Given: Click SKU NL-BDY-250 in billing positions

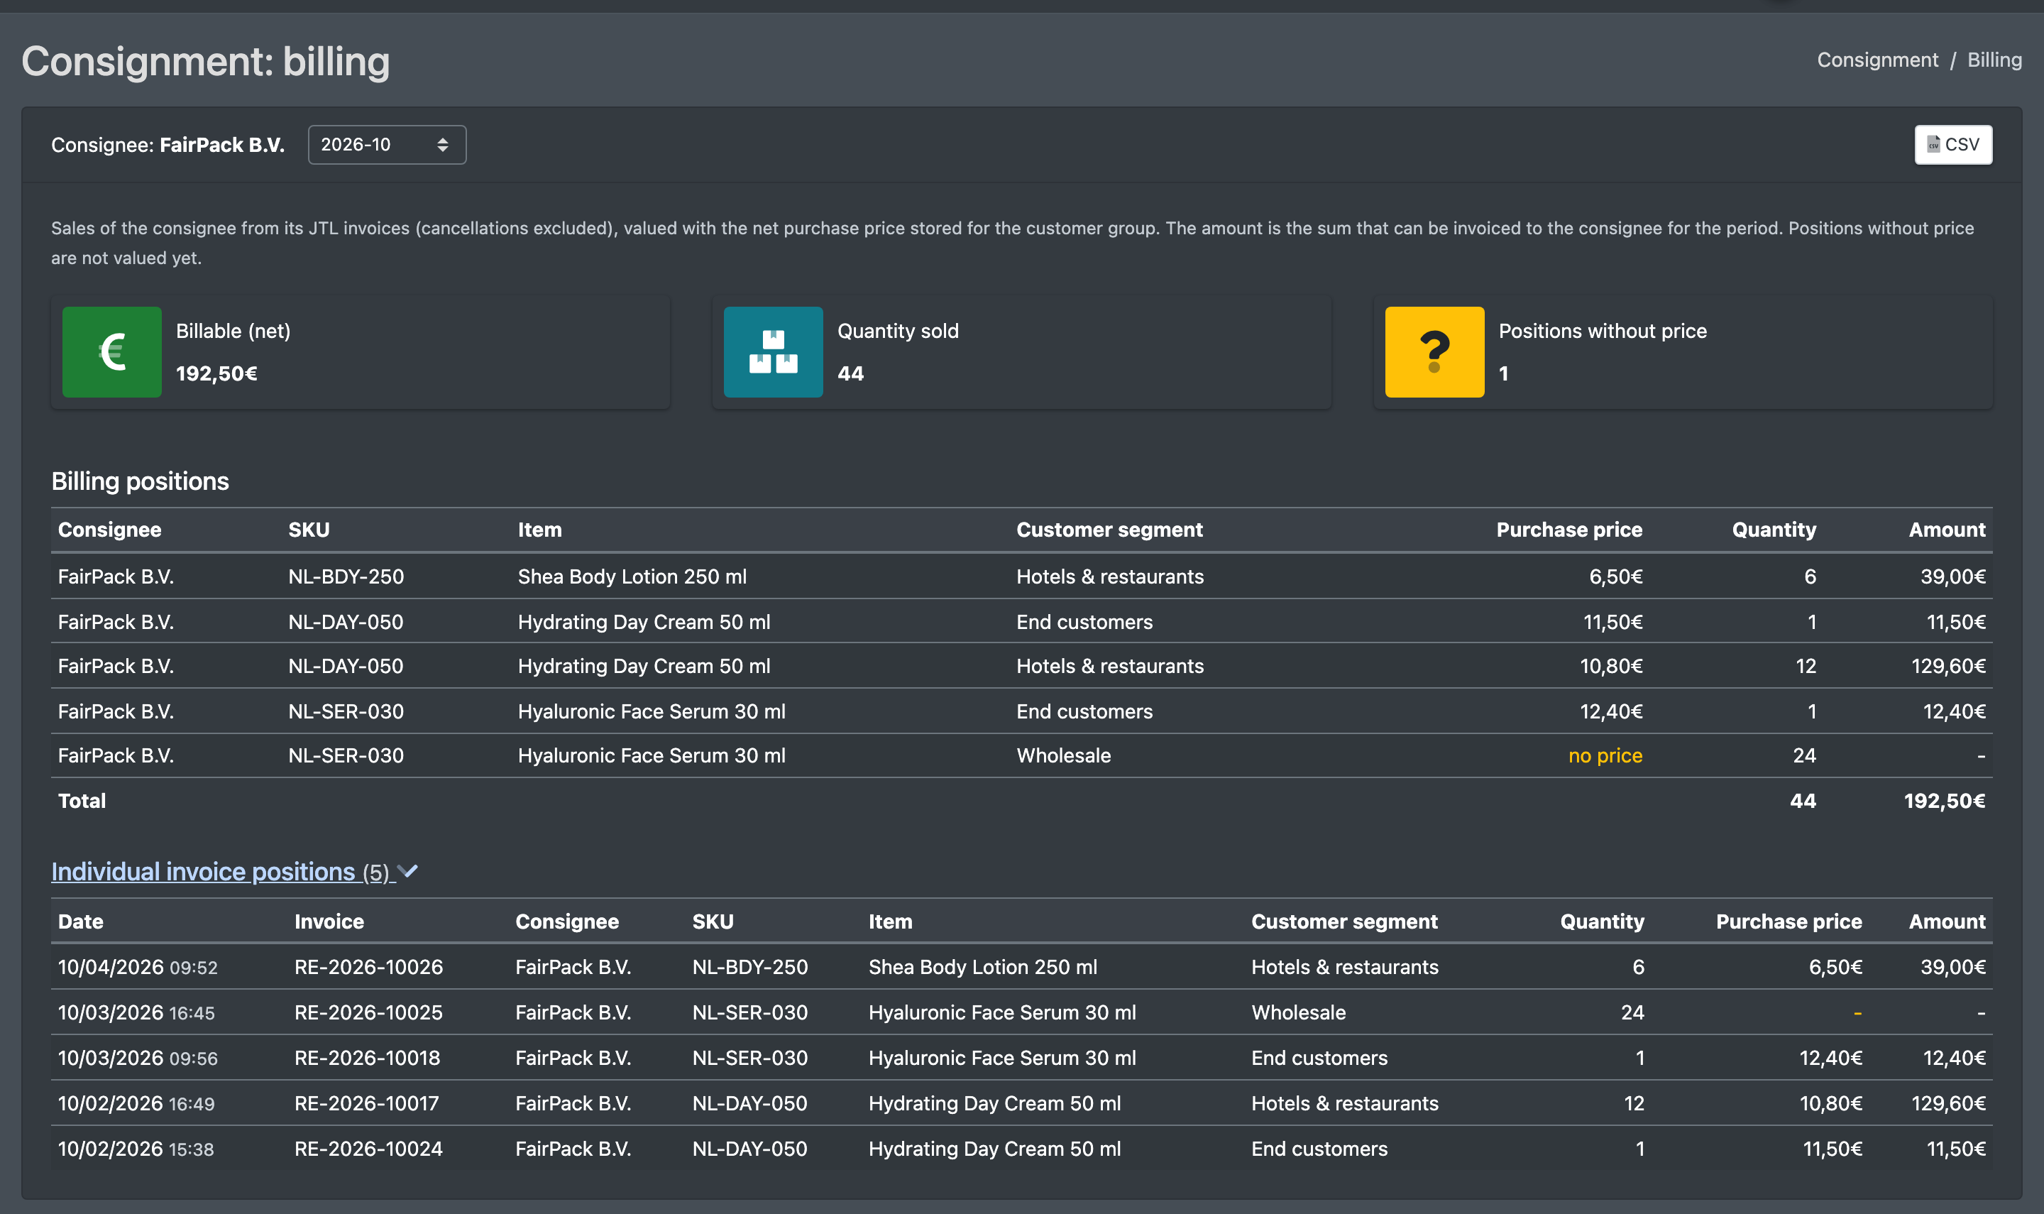Looking at the screenshot, I should pyautogui.click(x=346, y=576).
